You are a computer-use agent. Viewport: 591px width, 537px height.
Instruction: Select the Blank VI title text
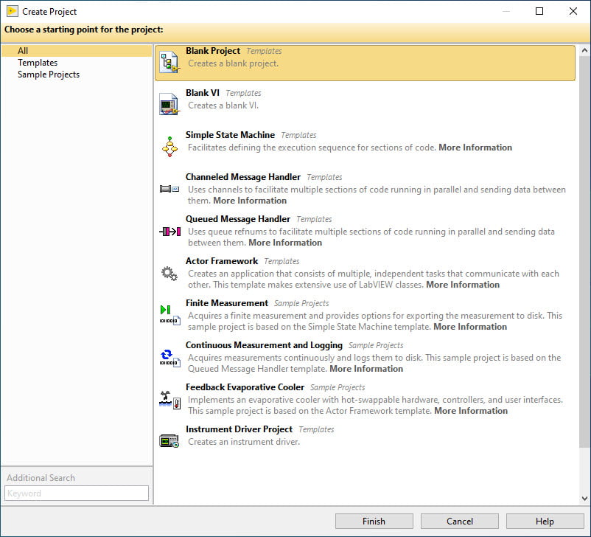pos(203,93)
